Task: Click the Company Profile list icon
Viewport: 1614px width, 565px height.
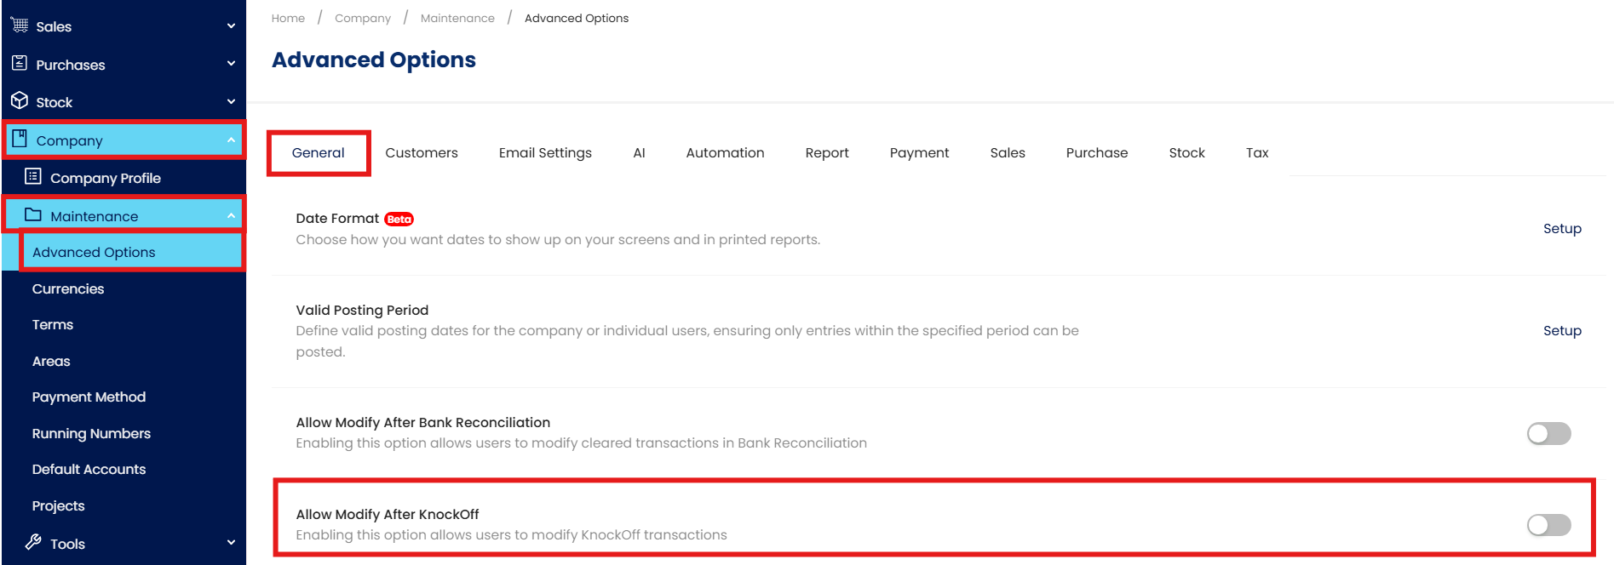Action: pyautogui.click(x=33, y=177)
